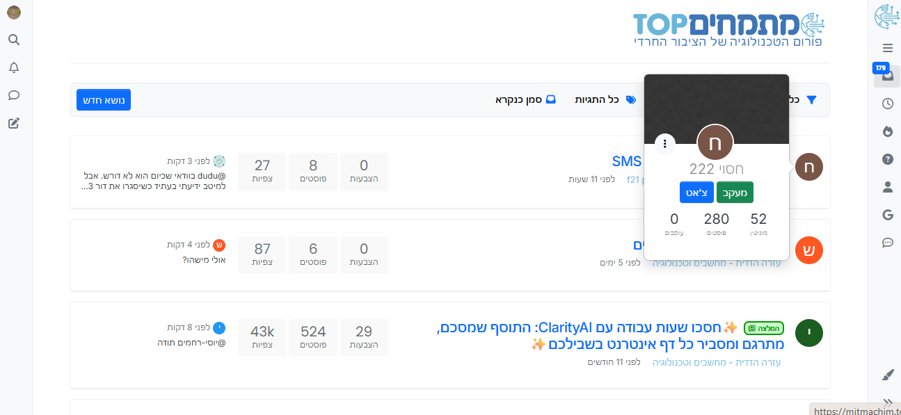Click the Google 'G' sidebar icon
901x415 pixels.
coord(887,215)
